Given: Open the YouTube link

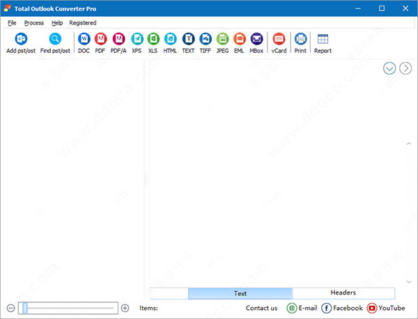Looking at the screenshot, I should [386, 308].
